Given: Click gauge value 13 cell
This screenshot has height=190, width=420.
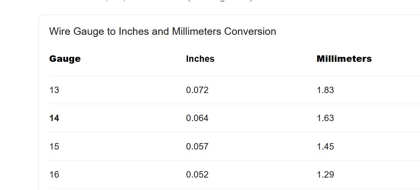Looking at the screenshot, I should [54, 90].
